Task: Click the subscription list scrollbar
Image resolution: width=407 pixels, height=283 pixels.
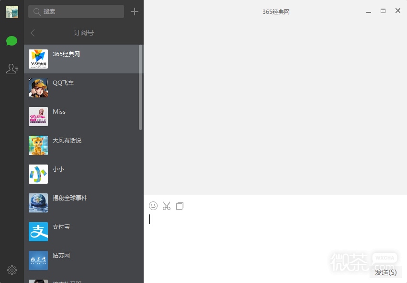Action: tap(141, 86)
